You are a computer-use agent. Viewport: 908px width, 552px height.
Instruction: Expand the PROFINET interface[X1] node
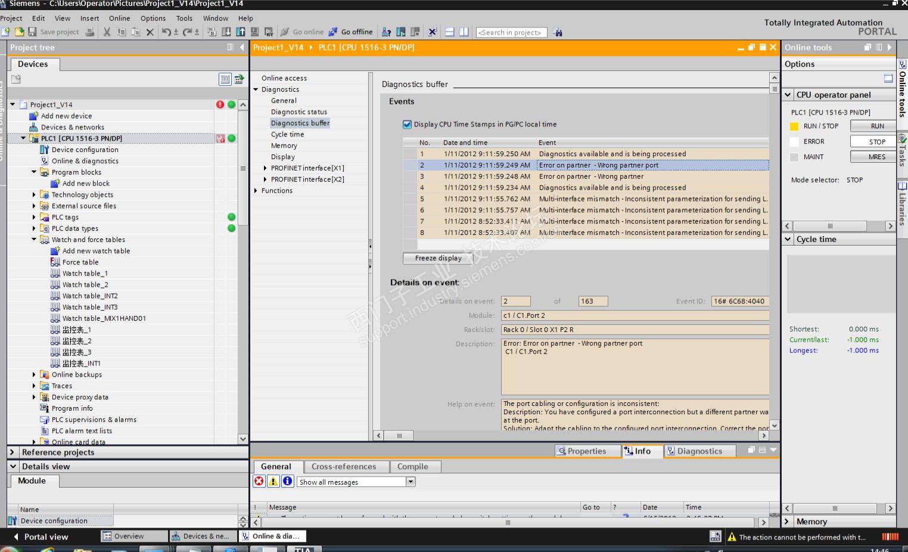point(265,169)
